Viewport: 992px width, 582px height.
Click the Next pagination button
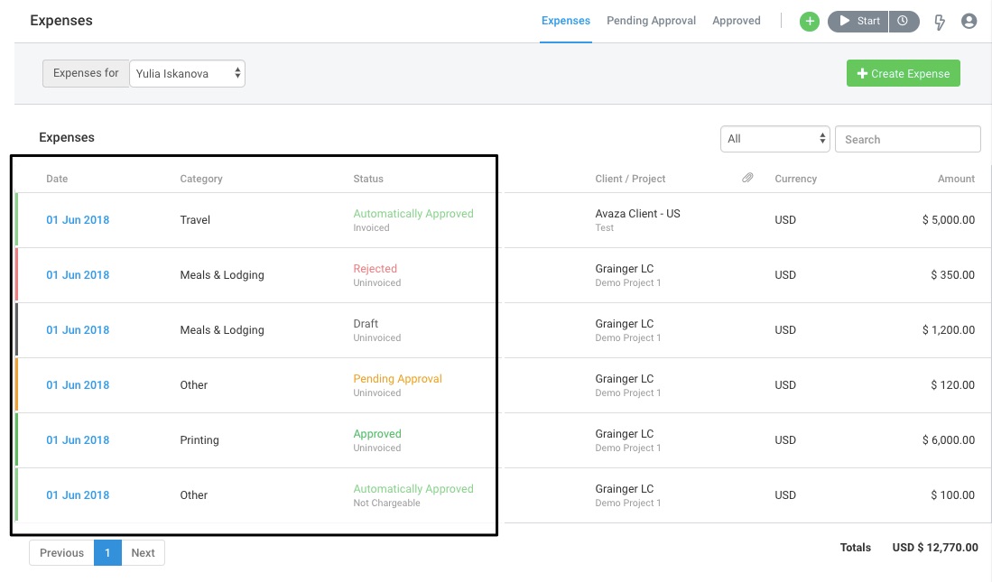click(143, 552)
